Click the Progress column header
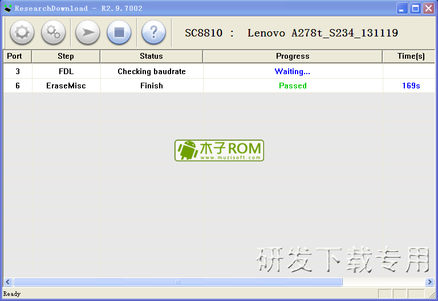 [x=293, y=56]
